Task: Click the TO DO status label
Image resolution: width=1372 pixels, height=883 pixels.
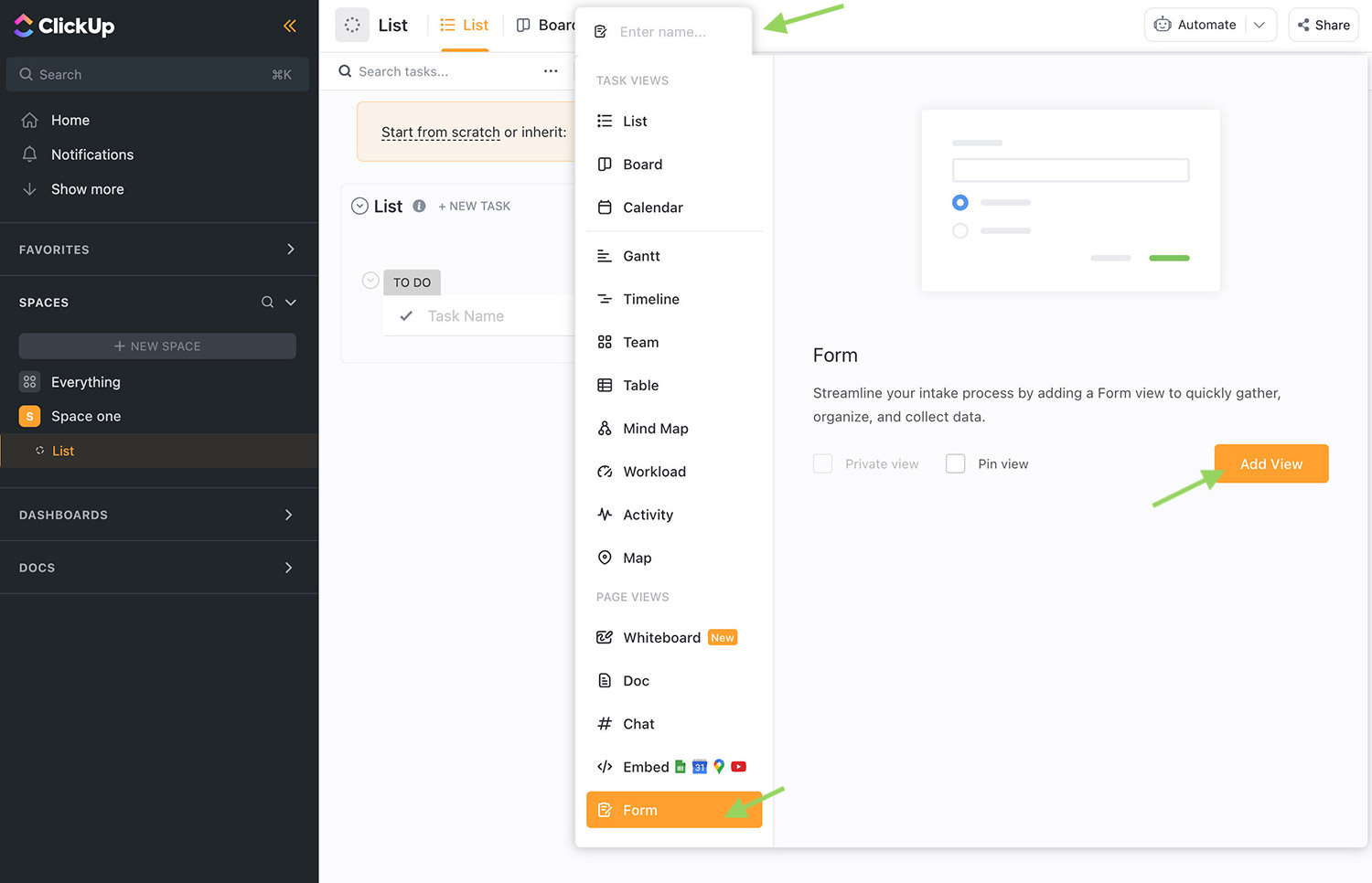Action: 412,282
